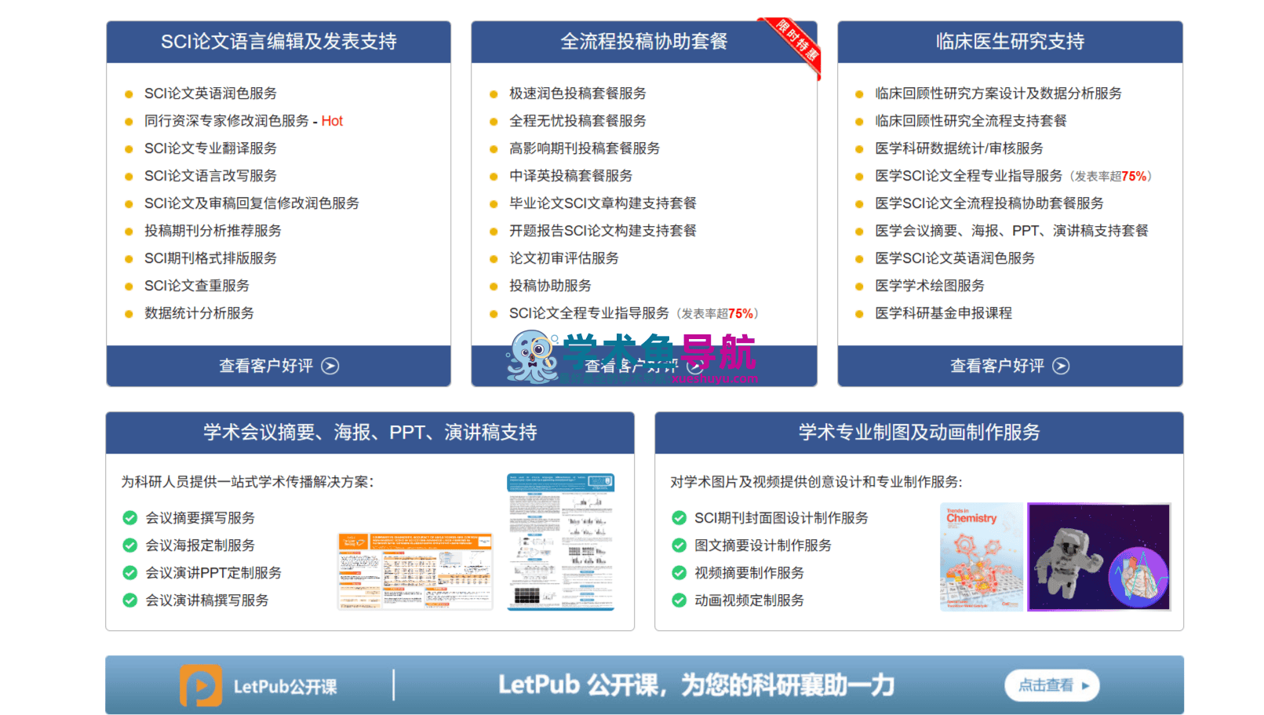Open 临床回顾性研究方案设计及数据分析服务 link
Image resolution: width=1264 pixels, height=715 pixels.
coord(998,93)
